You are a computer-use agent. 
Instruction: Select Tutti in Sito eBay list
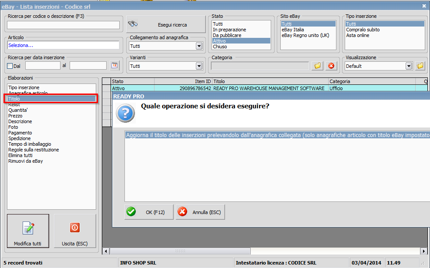pyautogui.click(x=308, y=24)
